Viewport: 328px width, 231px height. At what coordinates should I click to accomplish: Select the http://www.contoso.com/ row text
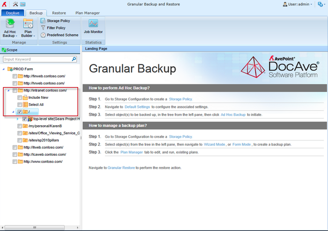[x=43, y=162]
